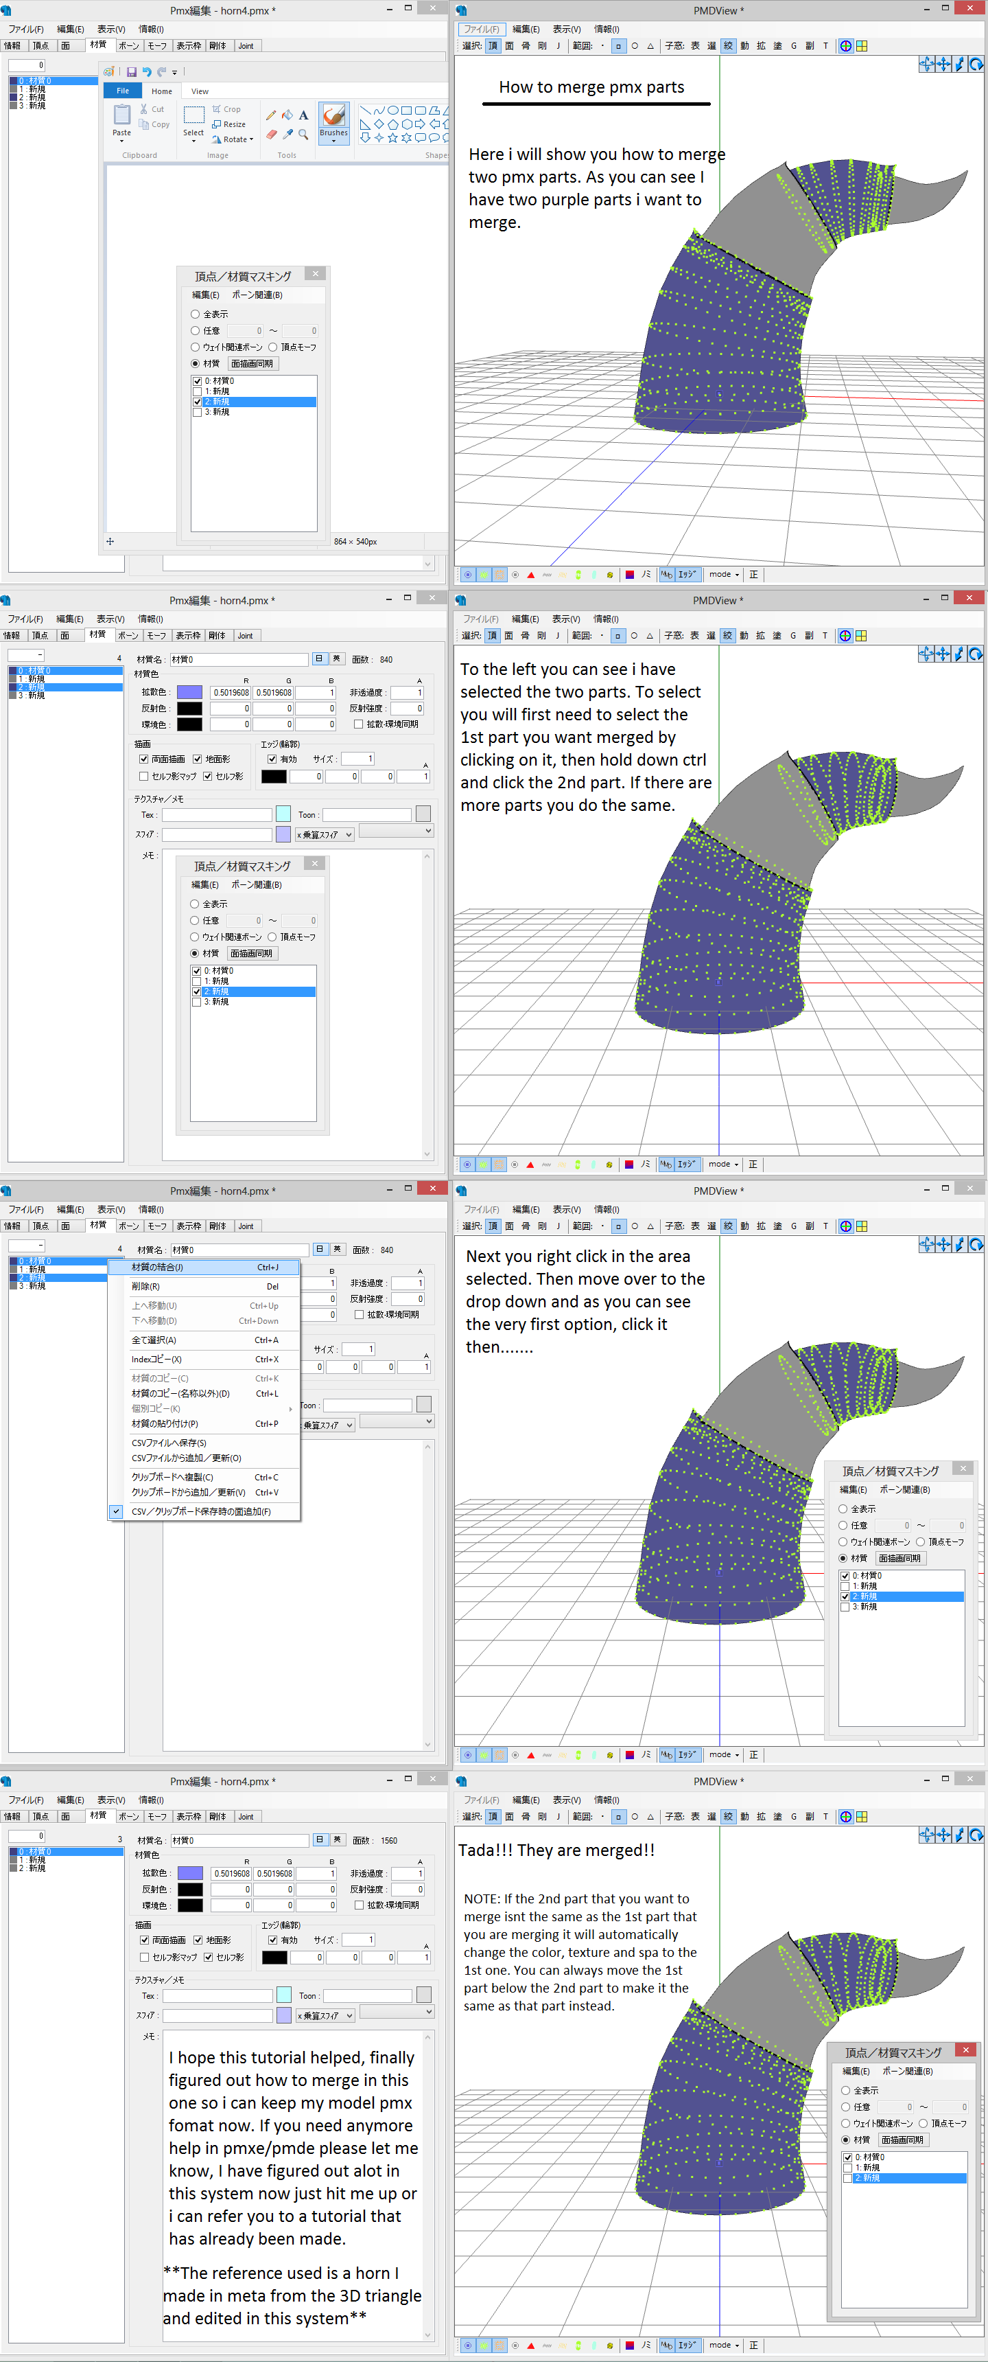This screenshot has width=988, height=2362.
Task: Click the Resize icon in Paint ribbon
Action: click(216, 125)
